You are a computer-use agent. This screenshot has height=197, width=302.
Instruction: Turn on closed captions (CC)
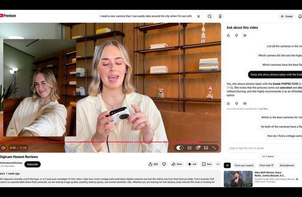[190, 148]
